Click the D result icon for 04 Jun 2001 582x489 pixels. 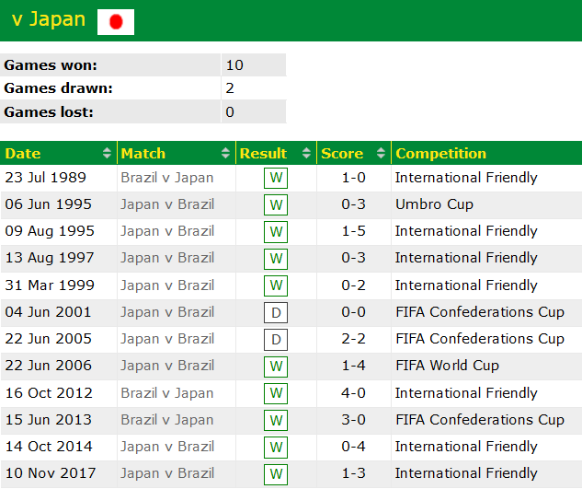pyautogui.click(x=276, y=312)
